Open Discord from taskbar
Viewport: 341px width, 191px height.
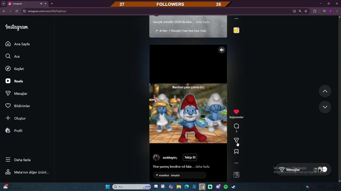coord(218,187)
